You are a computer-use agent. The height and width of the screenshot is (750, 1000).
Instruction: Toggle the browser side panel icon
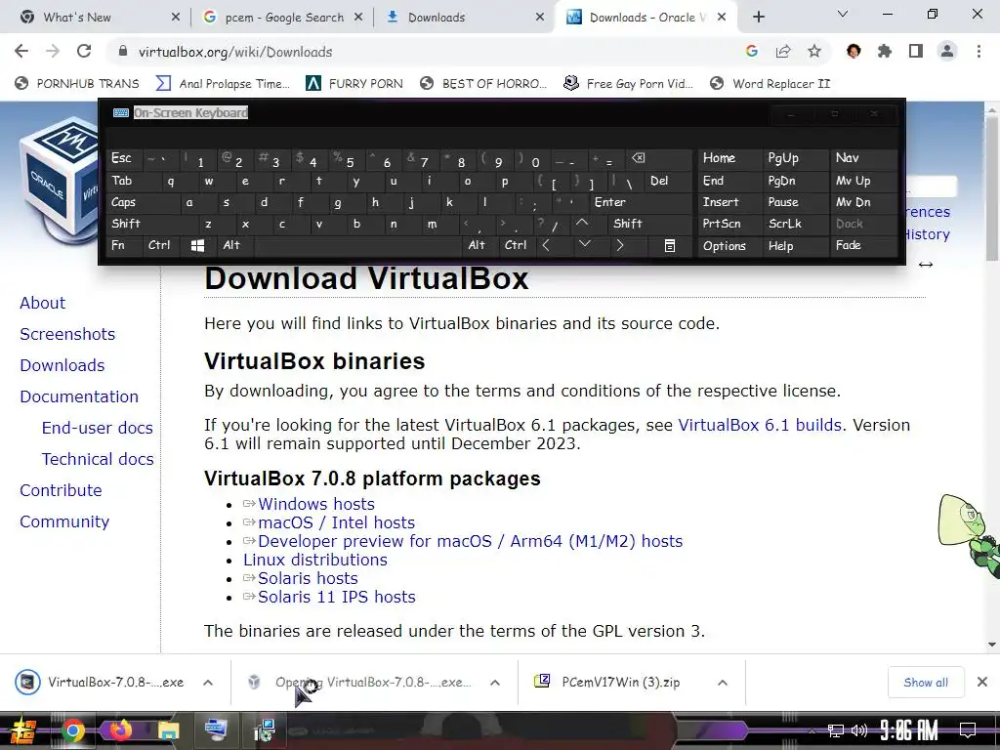coord(916,51)
